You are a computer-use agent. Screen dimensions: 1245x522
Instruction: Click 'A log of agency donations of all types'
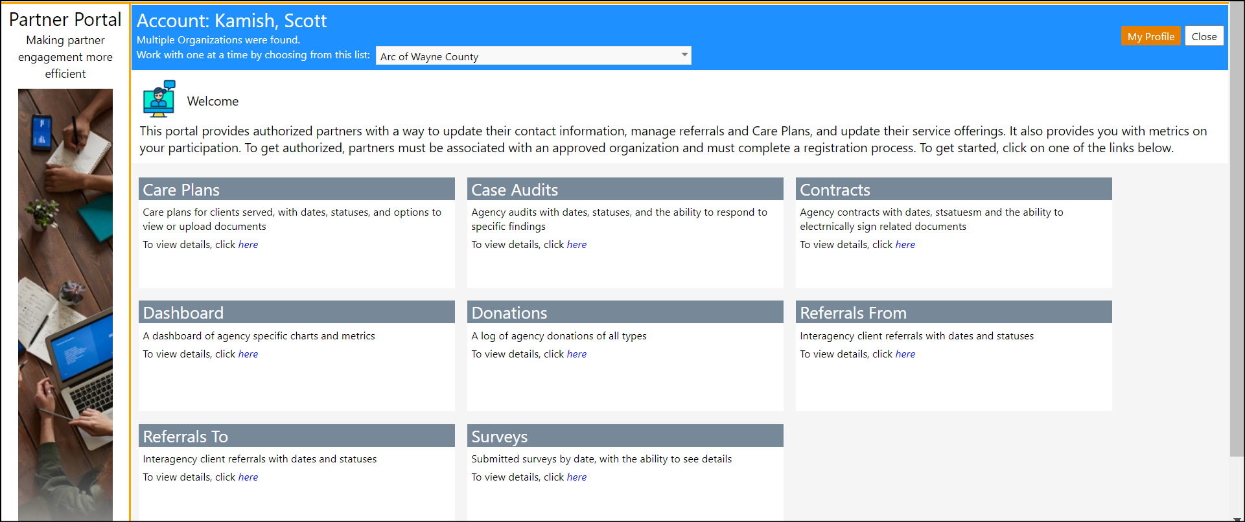559,336
